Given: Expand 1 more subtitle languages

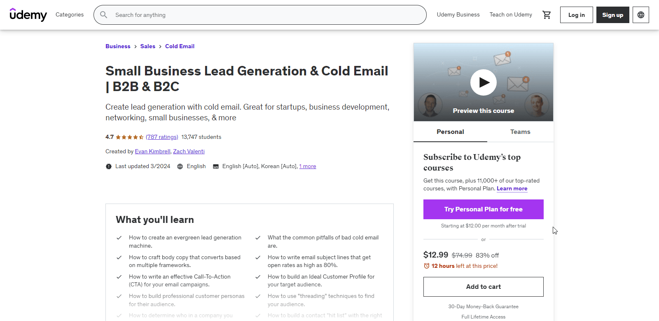Looking at the screenshot, I should coord(307,166).
